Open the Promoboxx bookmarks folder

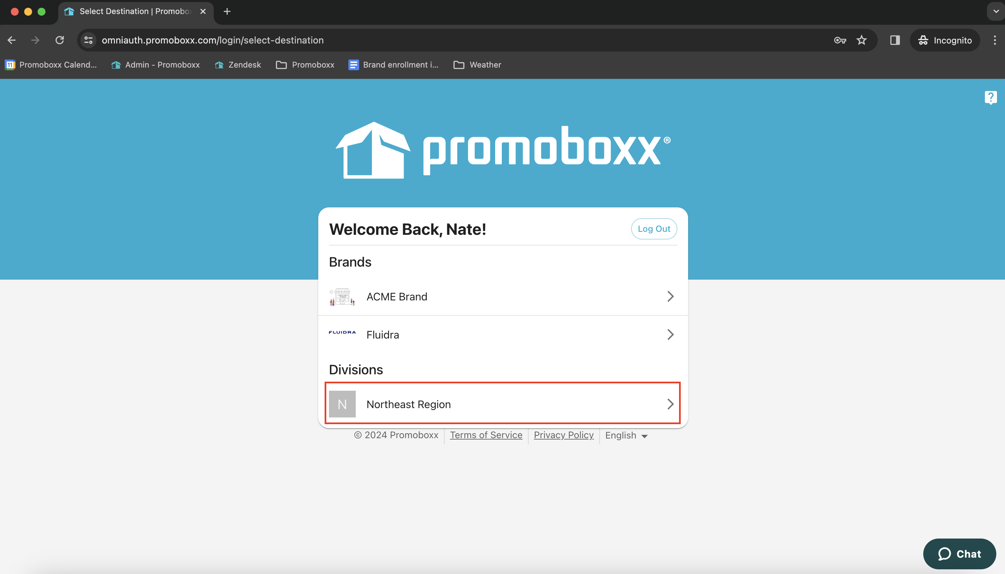click(x=305, y=65)
